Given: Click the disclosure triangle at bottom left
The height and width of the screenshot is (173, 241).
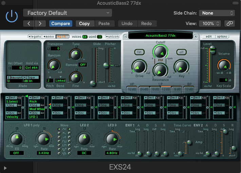Looking at the screenshot, I should point(5,168).
